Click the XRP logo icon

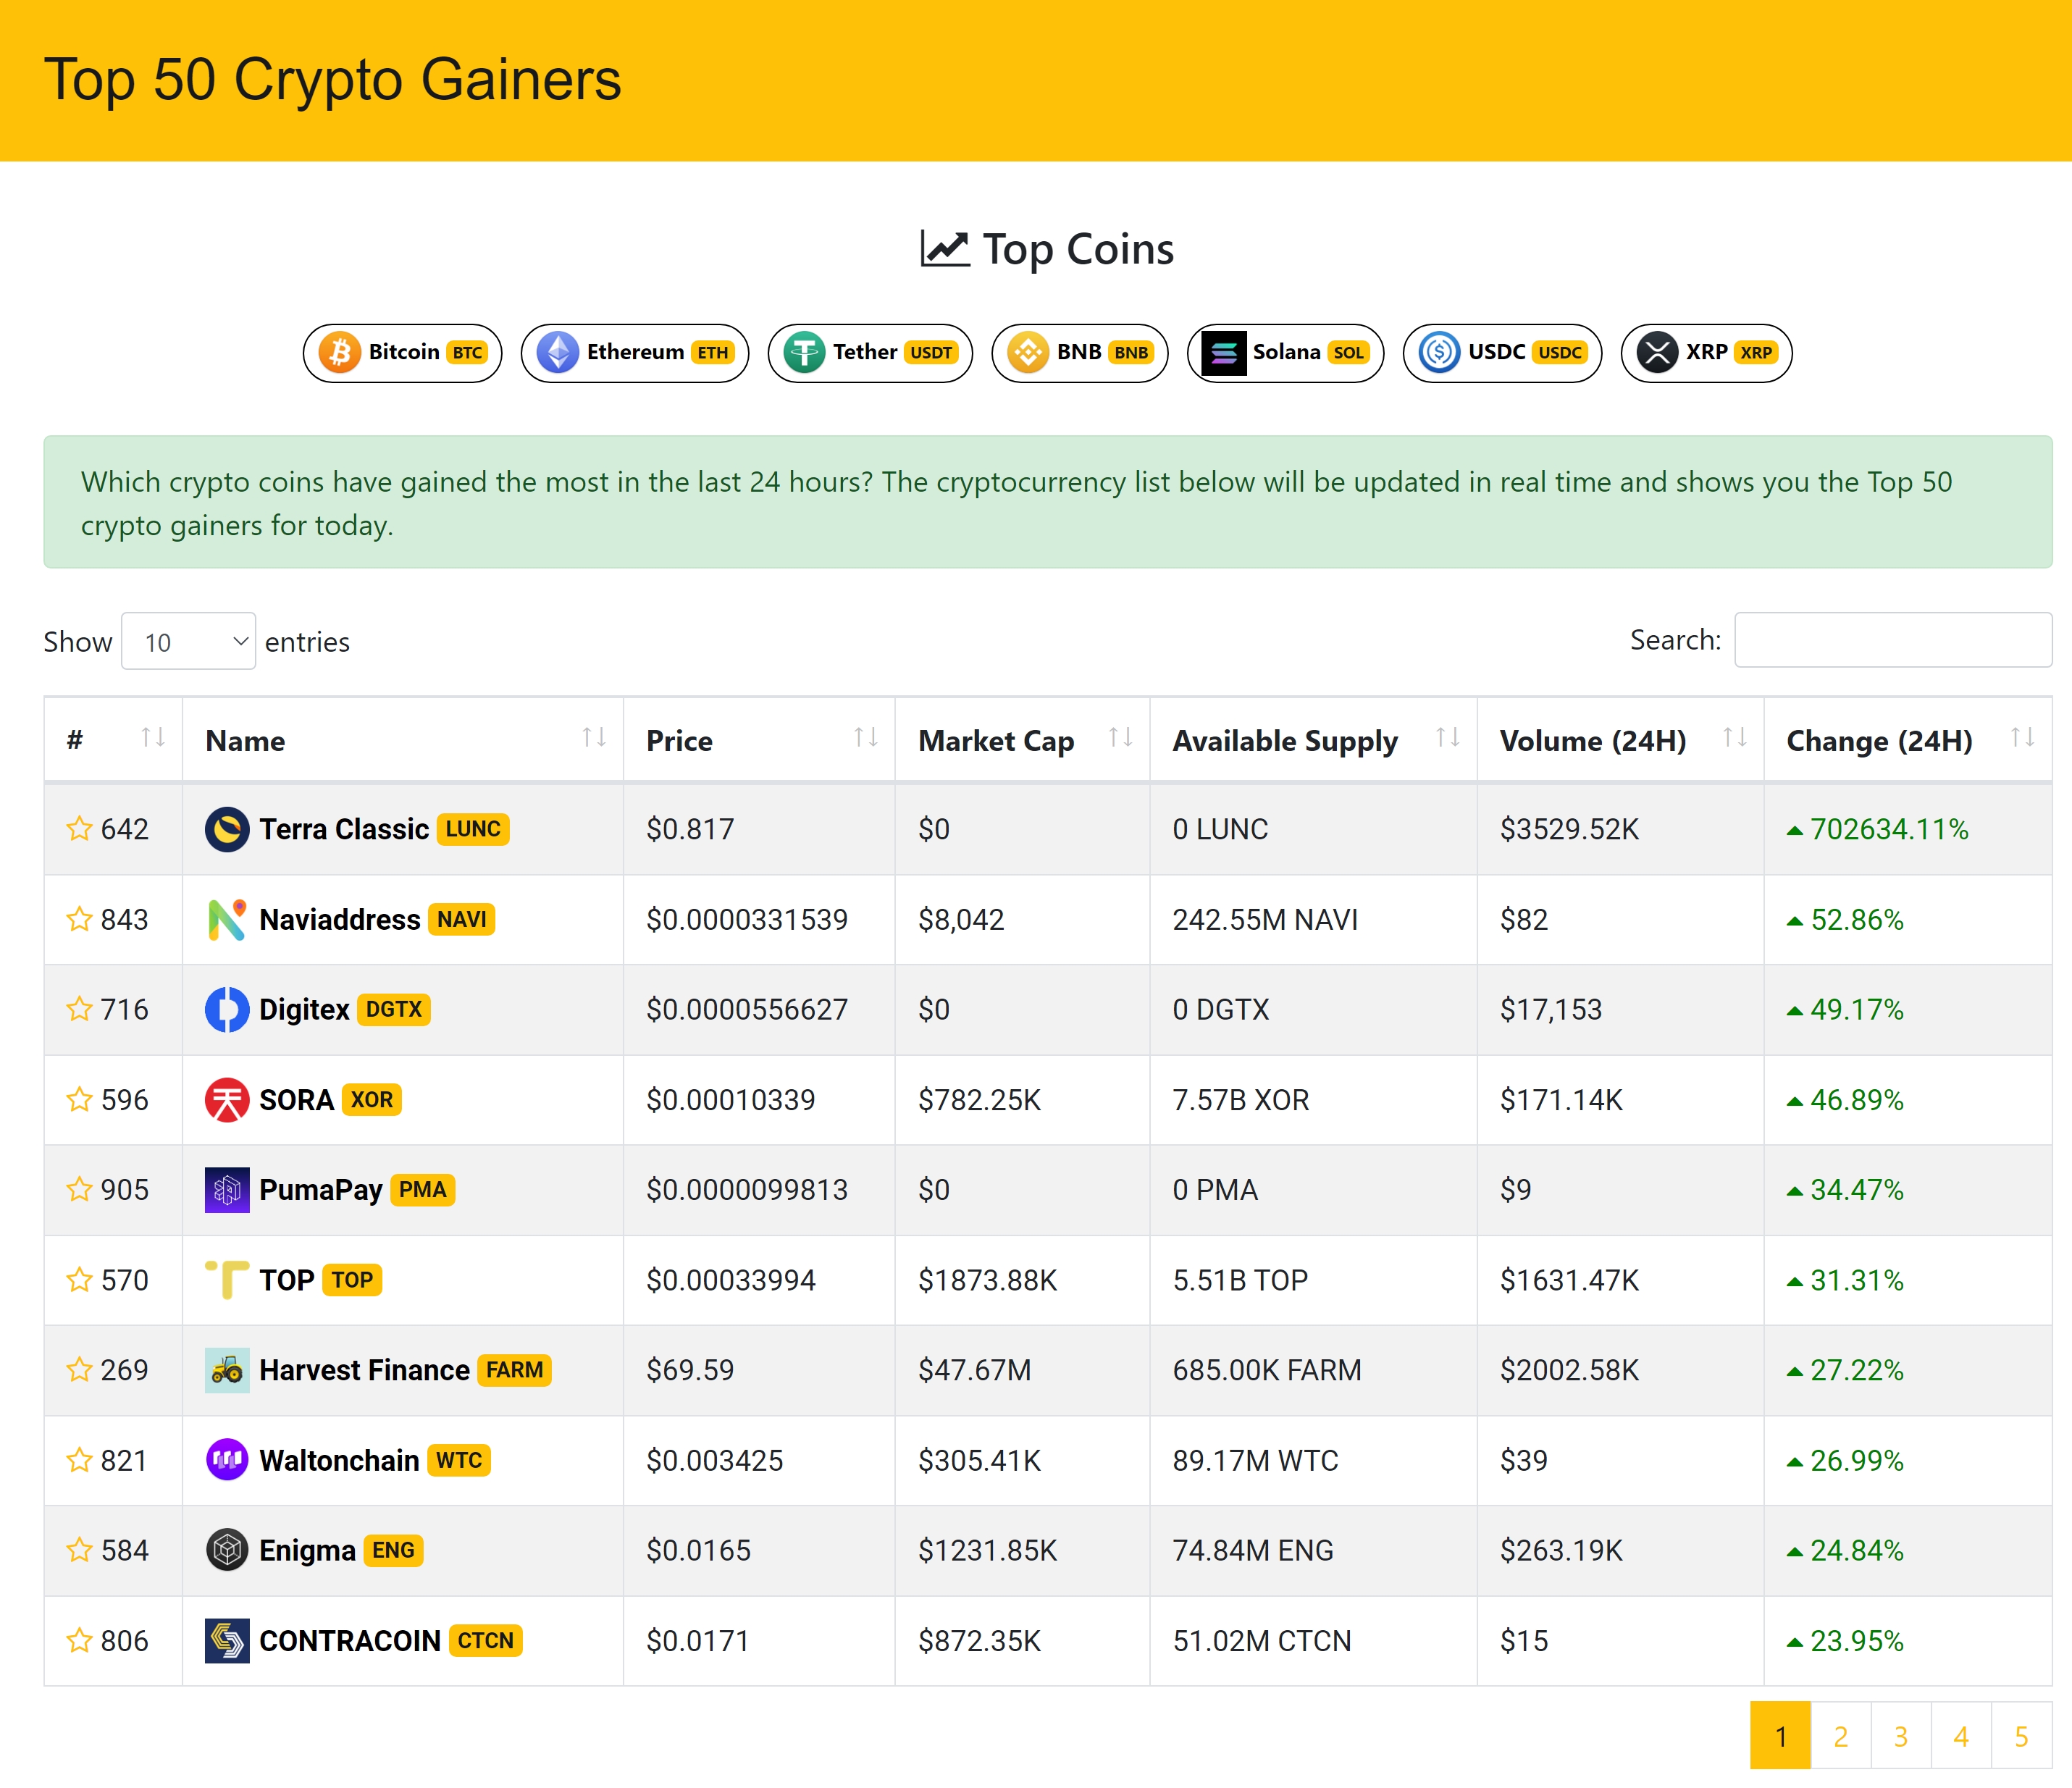tap(1657, 352)
